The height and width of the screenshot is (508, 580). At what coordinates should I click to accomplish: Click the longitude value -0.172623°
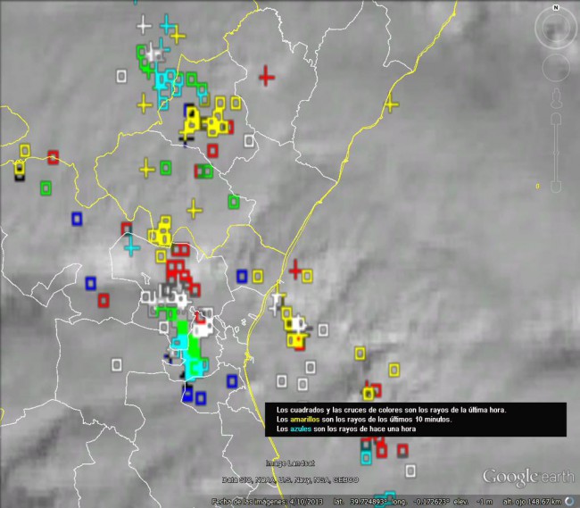(431, 502)
